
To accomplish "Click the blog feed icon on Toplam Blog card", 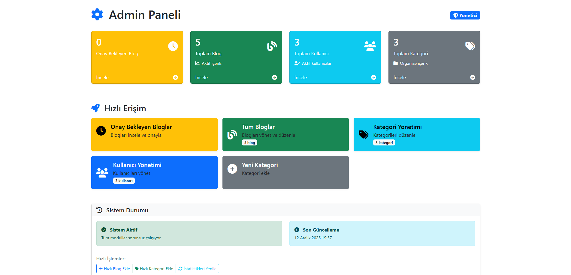I will (x=272, y=46).
